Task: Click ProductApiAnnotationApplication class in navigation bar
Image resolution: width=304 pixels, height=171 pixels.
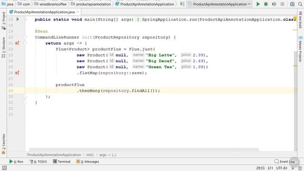Action: click(x=144, y=4)
